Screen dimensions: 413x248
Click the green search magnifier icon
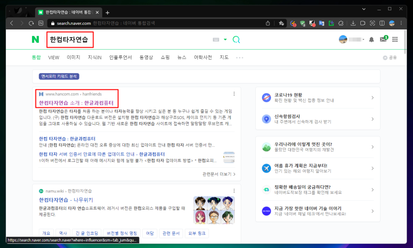pos(236,40)
